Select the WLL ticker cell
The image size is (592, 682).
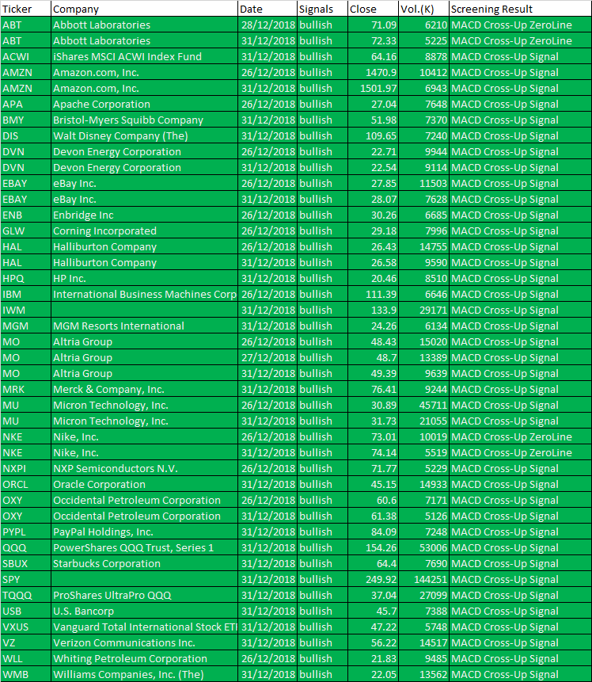(25, 658)
